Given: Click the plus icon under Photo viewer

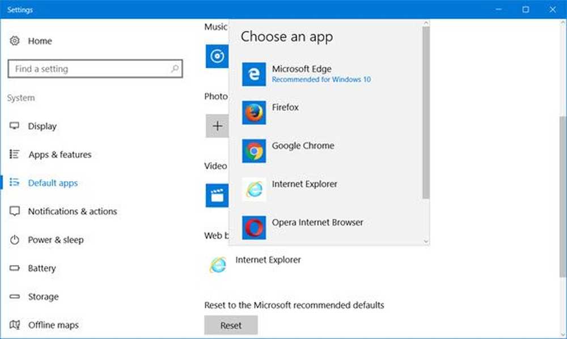Looking at the screenshot, I should pos(217,126).
